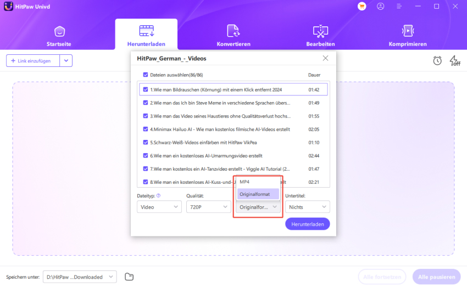
Task: Open the Komprimieren tab
Action: (408, 36)
